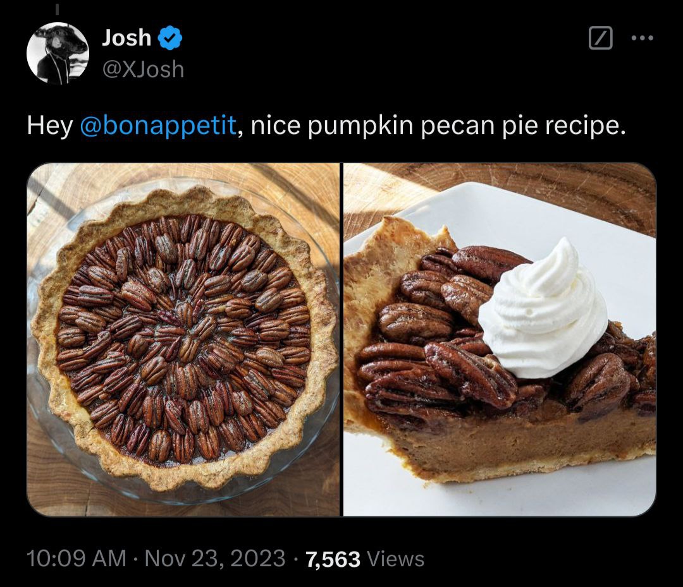Click the word "Hey" in the post
683x587 pixels.
pyautogui.click(x=49, y=126)
